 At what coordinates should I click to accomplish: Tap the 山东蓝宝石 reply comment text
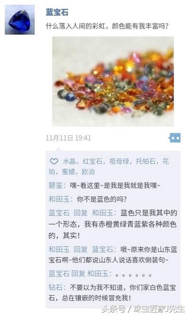pyautogui.click(x=113, y=255)
